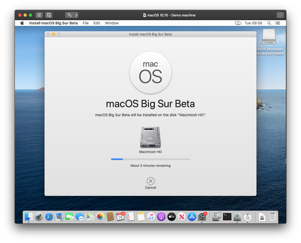Open FaceTime from the Dock
This screenshot has height=243, width=301.
pos(69,217)
